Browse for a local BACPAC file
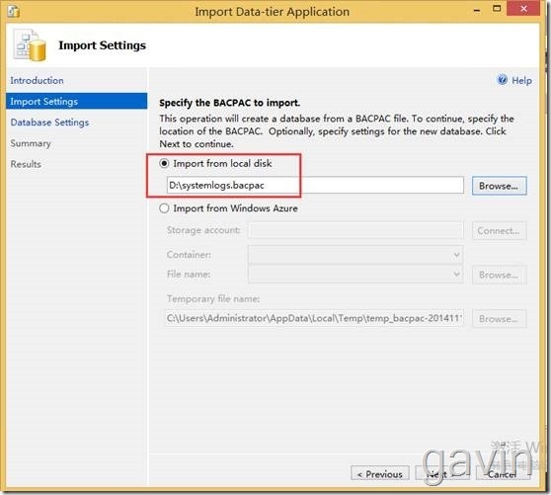The height and width of the screenshot is (495, 551). click(x=499, y=186)
